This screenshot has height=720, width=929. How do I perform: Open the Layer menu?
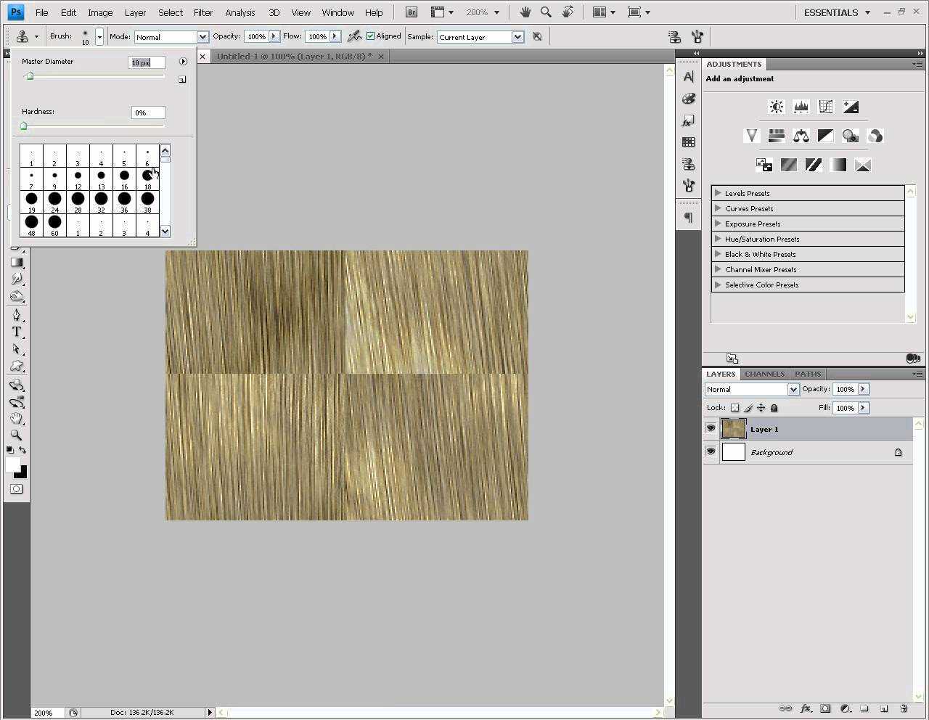135,12
